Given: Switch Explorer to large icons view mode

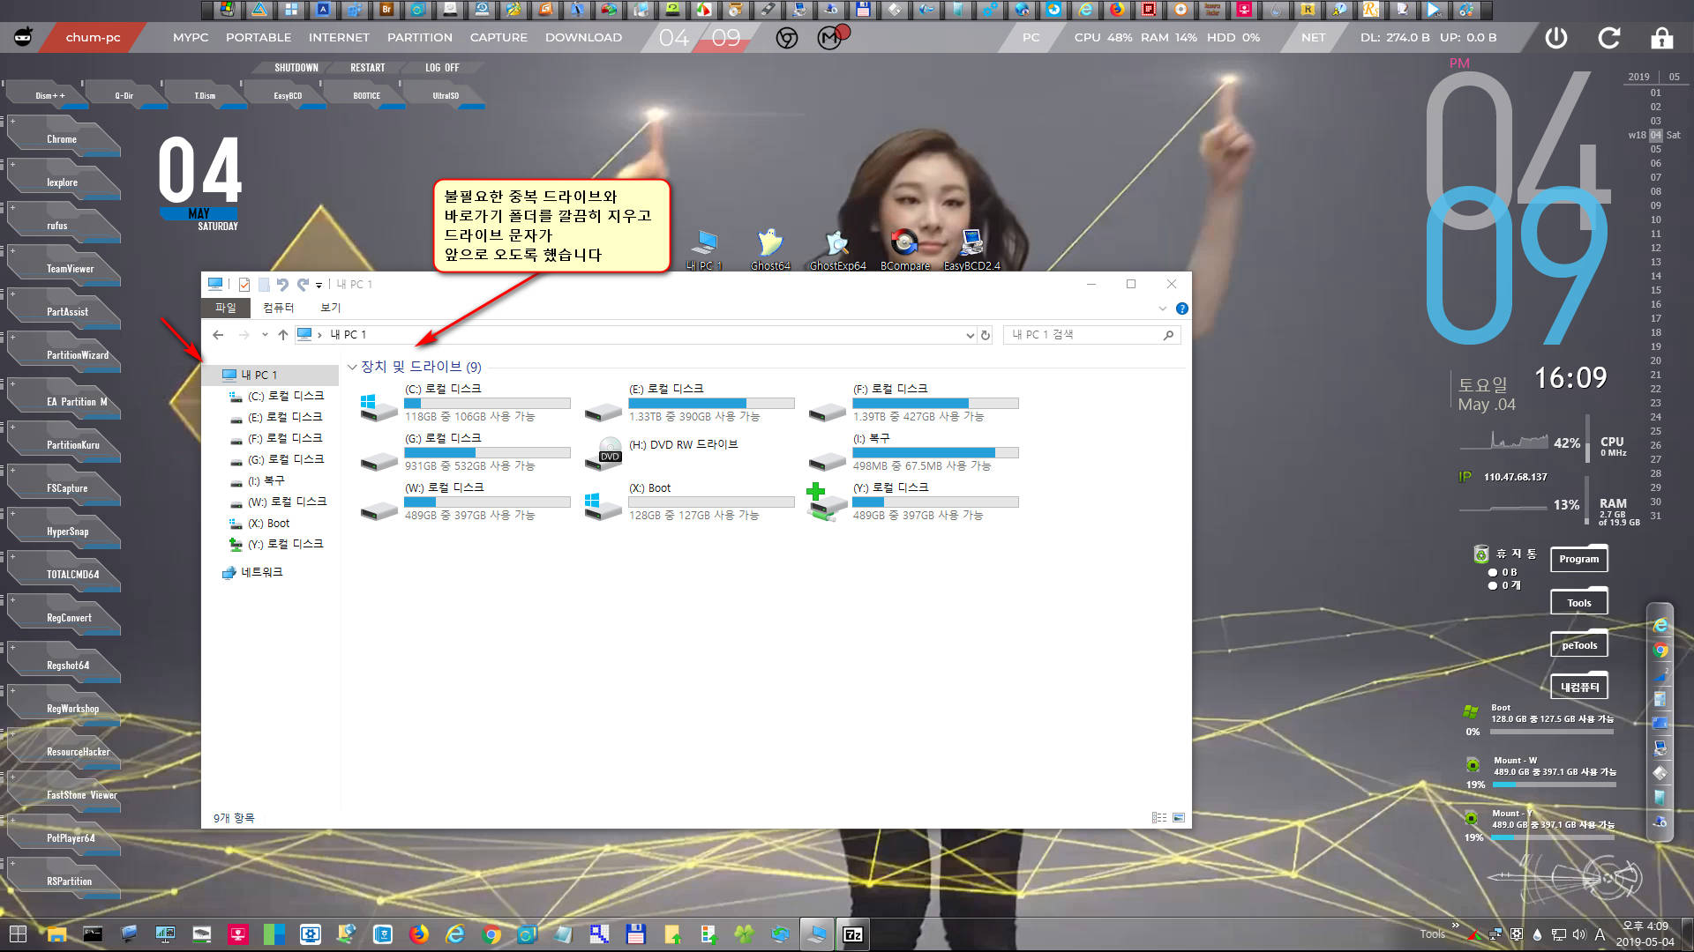Looking at the screenshot, I should click(x=1178, y=818).
